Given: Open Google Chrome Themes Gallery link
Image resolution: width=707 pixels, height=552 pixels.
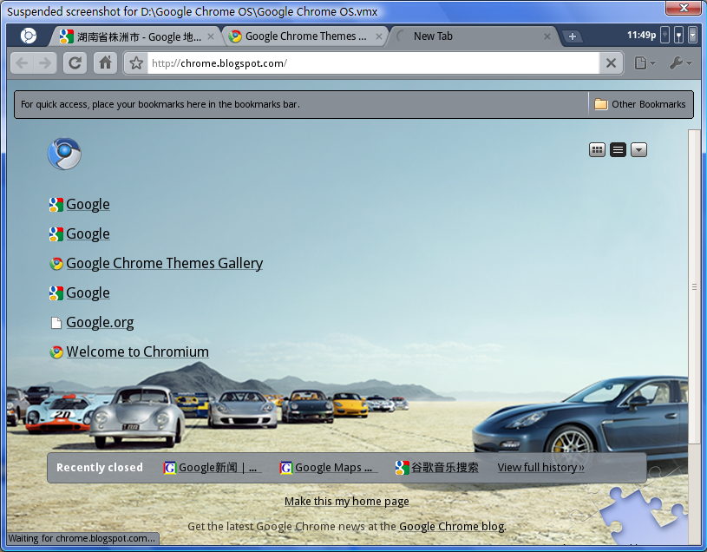Looking at the screenshot, I should pos(165,263).
